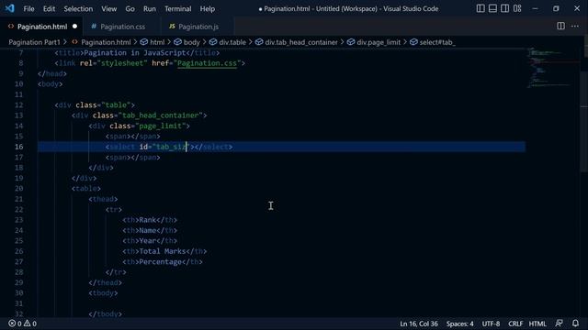Click the Pagination.css href link
Screen dimensions: 588x330
coord(207,63)
